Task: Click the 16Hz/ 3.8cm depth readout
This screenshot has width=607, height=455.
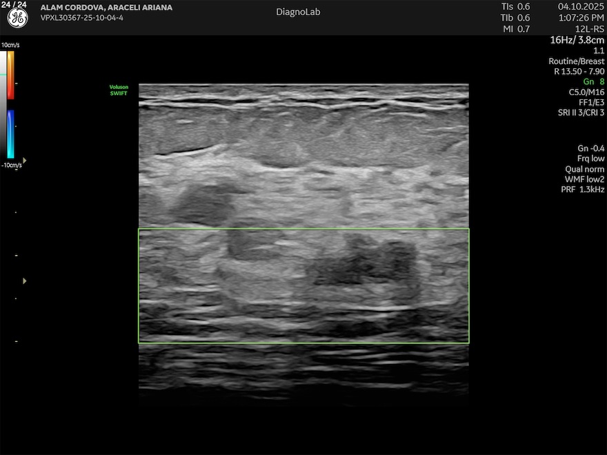Action: 577,40
